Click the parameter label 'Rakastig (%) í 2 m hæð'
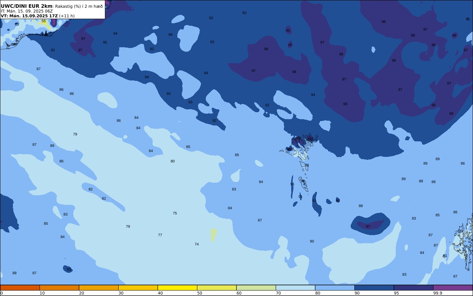The image size is (473, 296). pyautogui.click(x=79, y=6)
